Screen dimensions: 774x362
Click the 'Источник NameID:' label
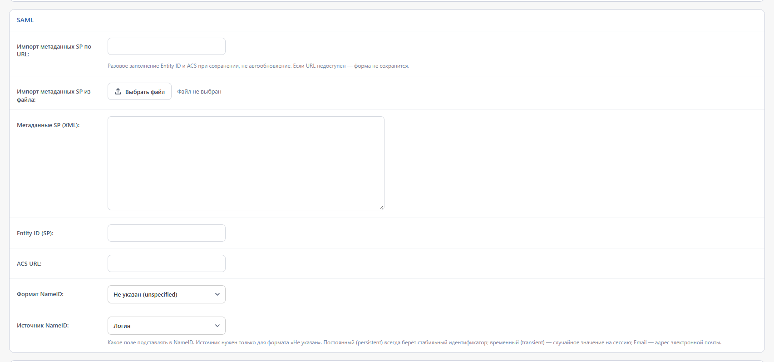click(43, 326)
